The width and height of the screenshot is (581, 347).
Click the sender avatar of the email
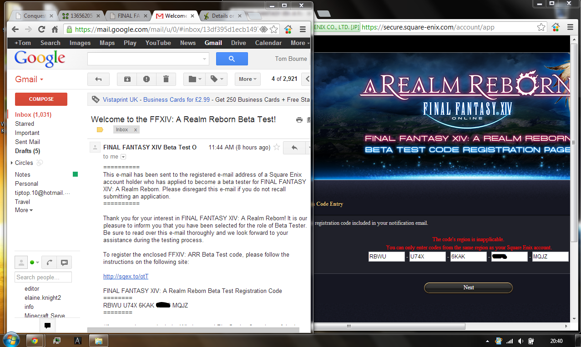coord(95,147)
